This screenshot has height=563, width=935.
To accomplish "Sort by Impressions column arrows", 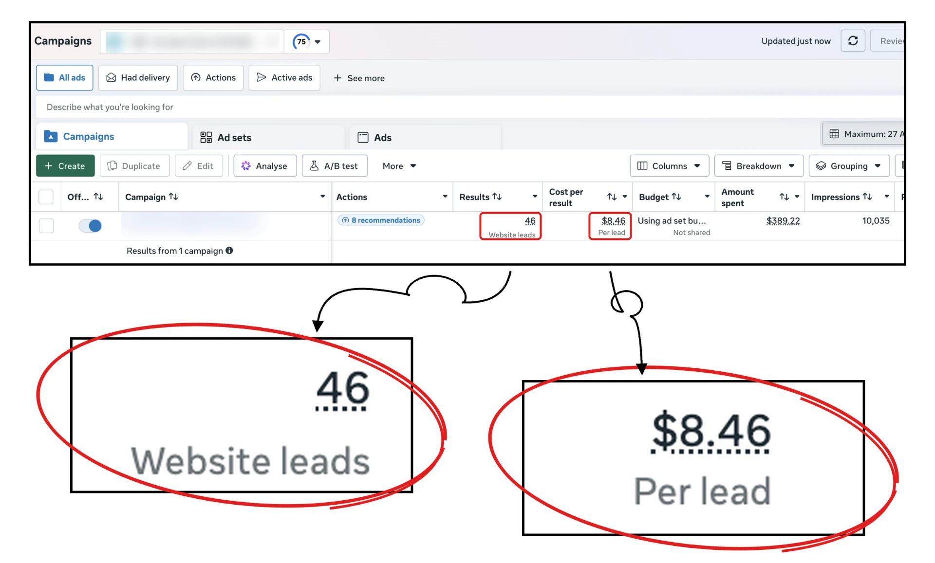I will pyautogui.click(x=867, y=197).
